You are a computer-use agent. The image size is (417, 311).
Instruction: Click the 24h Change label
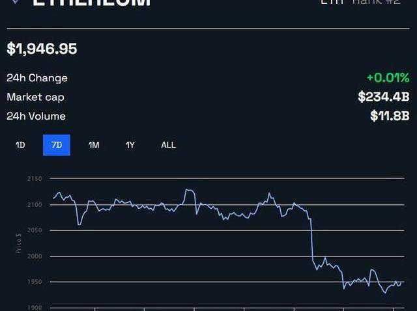[x=37, y=78]
